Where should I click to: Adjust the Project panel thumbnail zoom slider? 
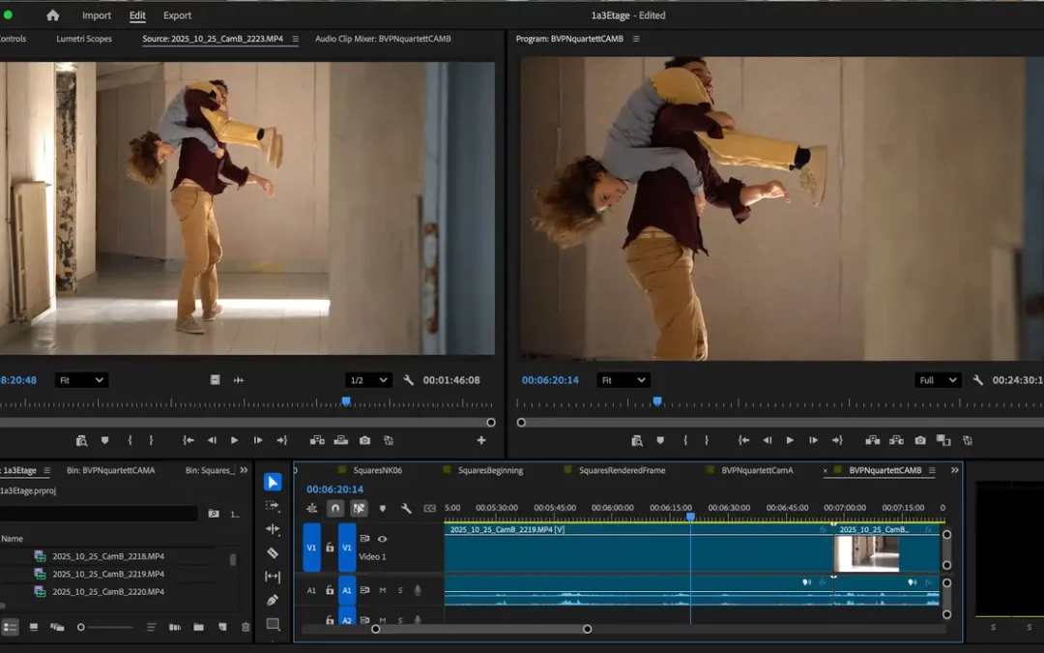(x=82, y=627)
